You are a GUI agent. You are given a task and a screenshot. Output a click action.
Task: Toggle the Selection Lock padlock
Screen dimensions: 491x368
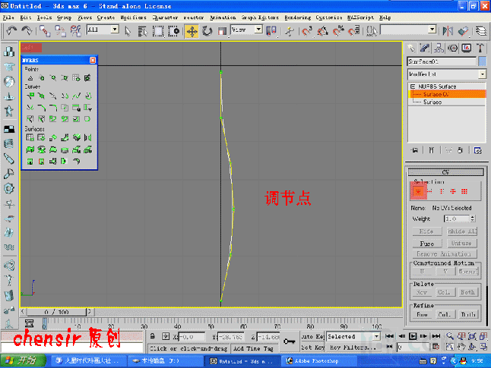(153, 336)
